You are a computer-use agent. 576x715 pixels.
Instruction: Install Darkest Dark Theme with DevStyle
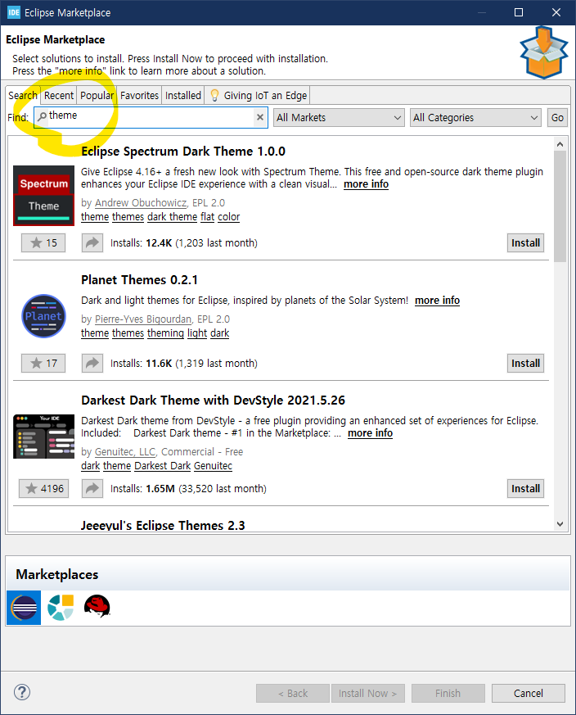[525, 488]
